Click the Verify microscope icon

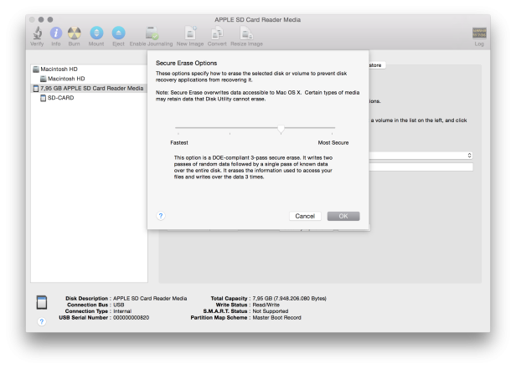37,33
